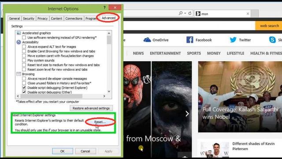Open the OneDrive icon on MSN page
The image size is (282, 159).
[x=147, y=40]
